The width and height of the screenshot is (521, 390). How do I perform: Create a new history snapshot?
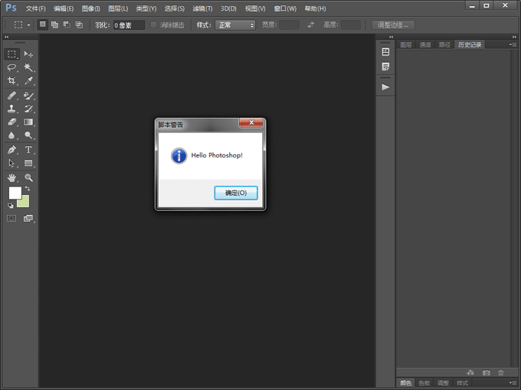pyautogui.click(x=486, y=372)
